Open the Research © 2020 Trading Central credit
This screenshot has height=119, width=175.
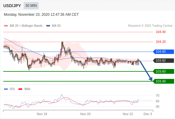tap(150, 26)
